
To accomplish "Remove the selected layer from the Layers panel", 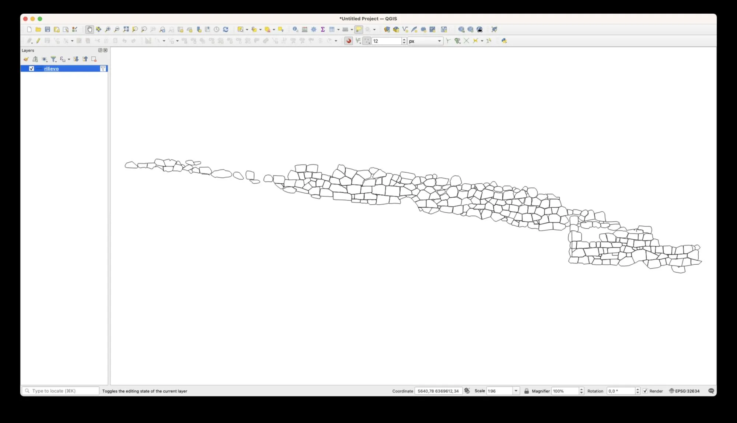I will pyautogui.click(x=94, y=59).
